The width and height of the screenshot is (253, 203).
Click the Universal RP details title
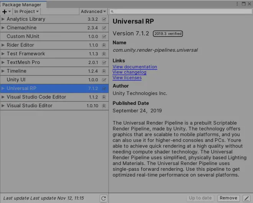coord(133,21)
